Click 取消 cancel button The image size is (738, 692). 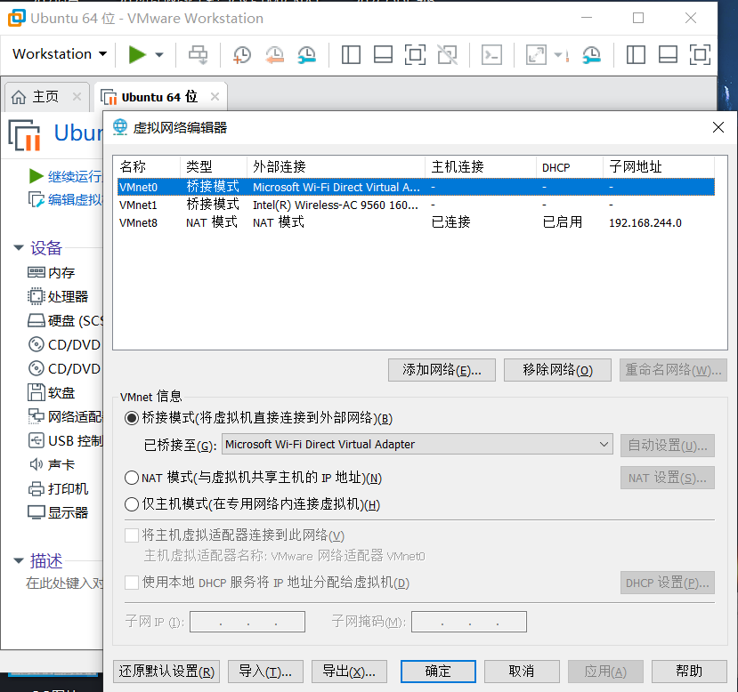pos(522,672)
